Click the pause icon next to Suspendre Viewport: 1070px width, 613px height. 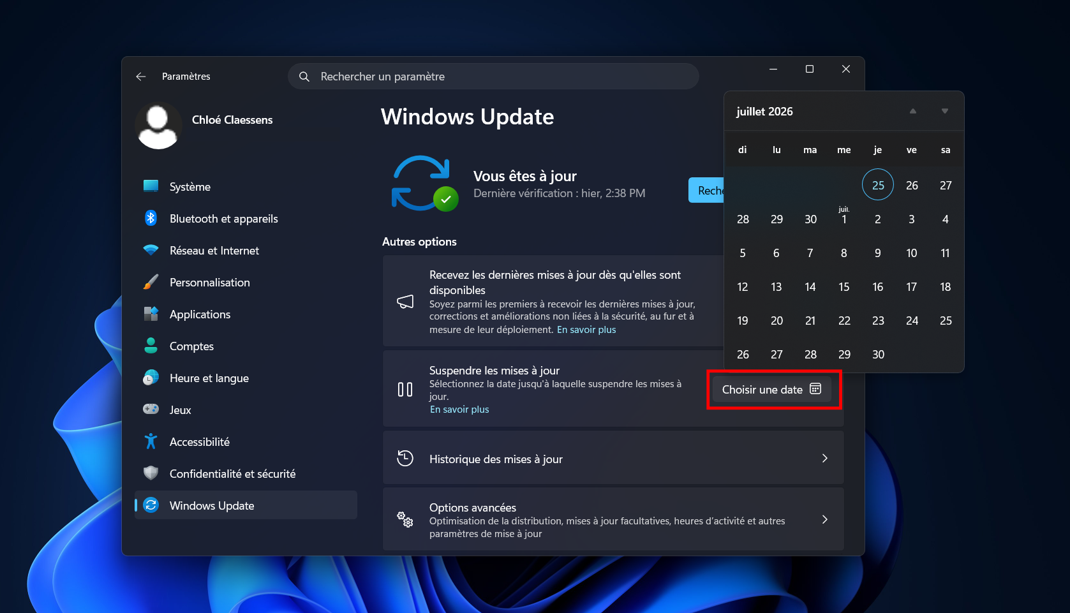click(x=405, y=389)
